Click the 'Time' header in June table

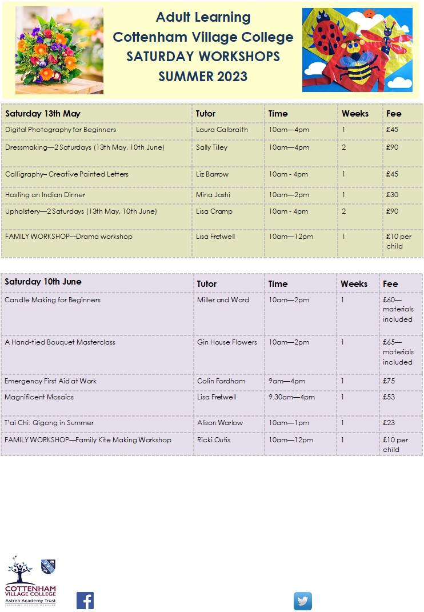[x=278, y=284]
